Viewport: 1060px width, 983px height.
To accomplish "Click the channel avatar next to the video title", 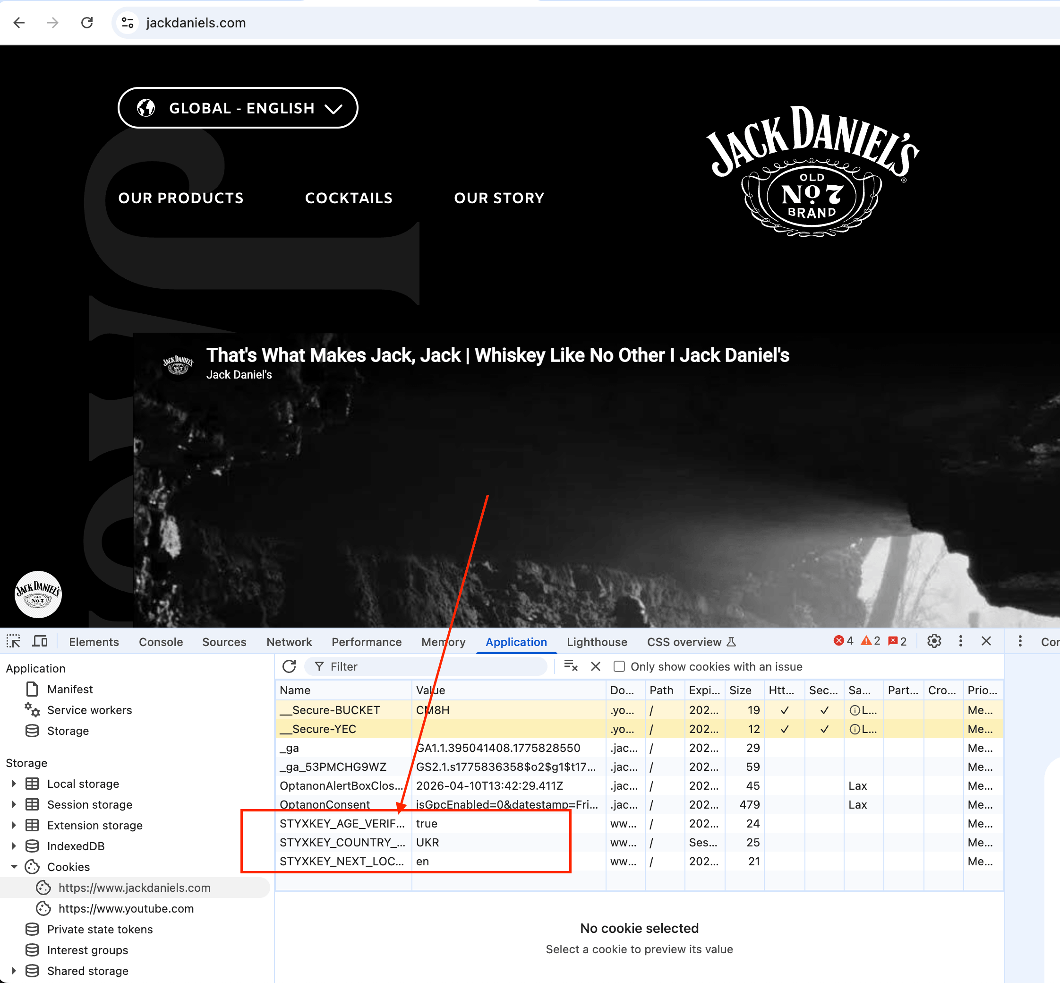I will pyautogui.click(x=178, y=365).
